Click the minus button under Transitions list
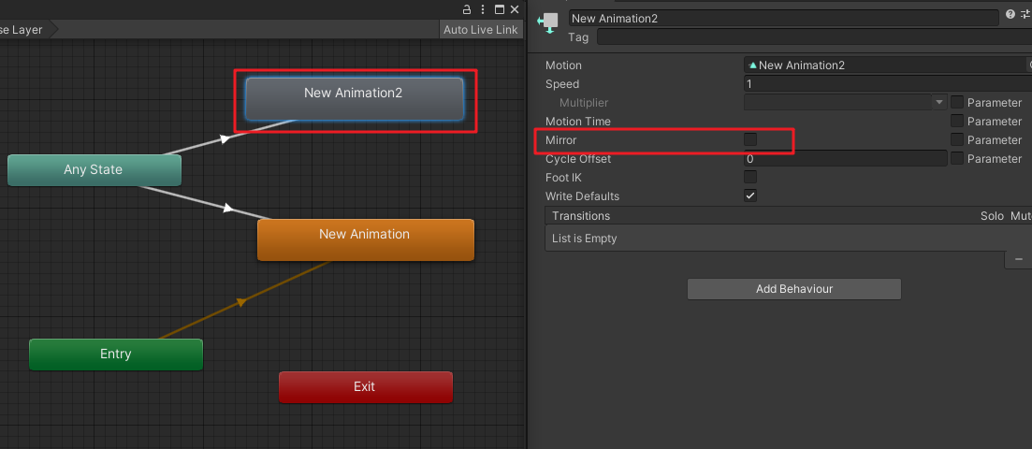1032x449 pixels. point(1018,259)
